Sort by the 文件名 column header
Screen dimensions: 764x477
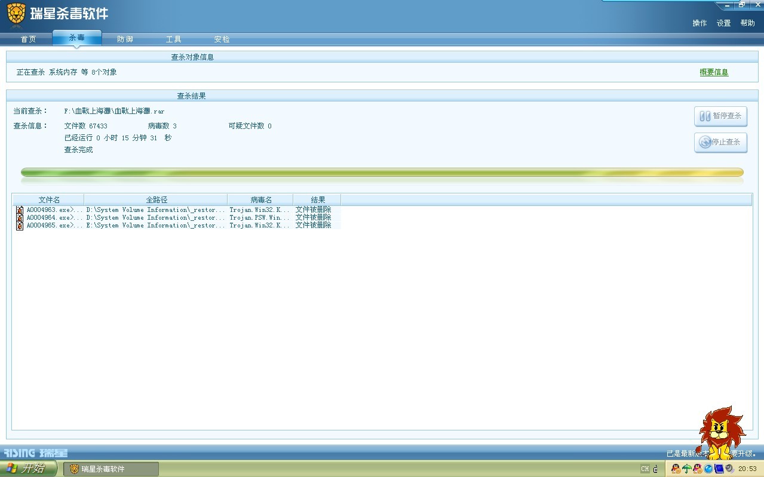coord(49,200)
